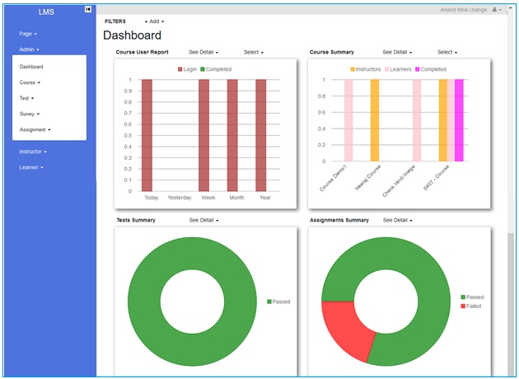The width and height of the screenshot is (519, 379).
Task: Open See Detail dropdown for Assignments Summary
Action: tap(398, 220)
